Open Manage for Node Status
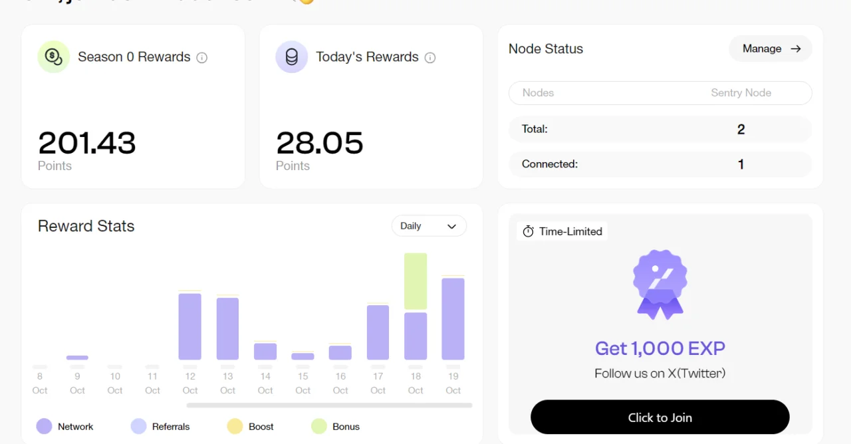Screen dimensions: 851x444 tap(771, 49)
